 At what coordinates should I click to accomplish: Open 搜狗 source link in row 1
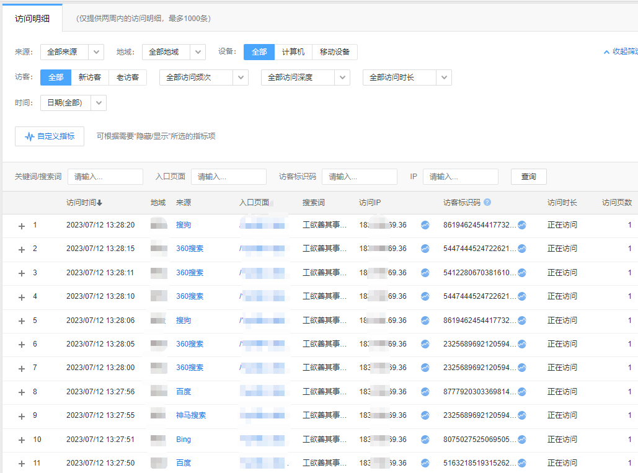click(x=184, y=225)
